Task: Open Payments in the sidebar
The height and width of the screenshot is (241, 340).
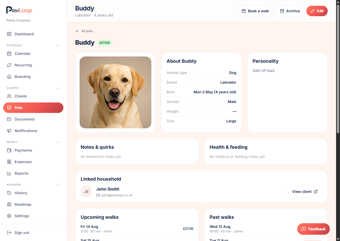Action: (33, 150)
